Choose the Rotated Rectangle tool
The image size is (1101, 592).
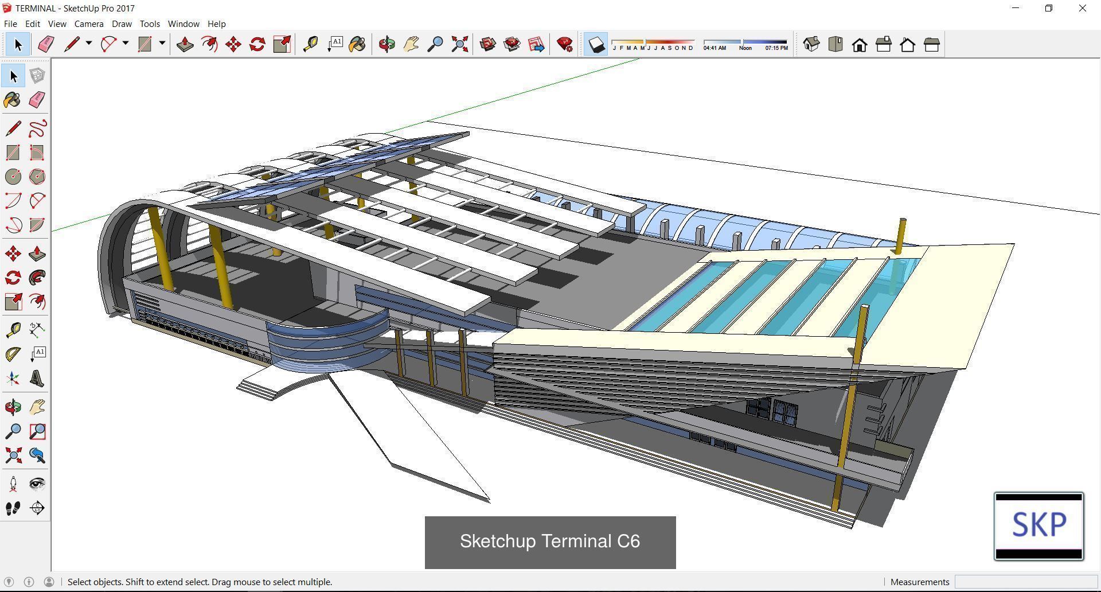pos(37,153)
